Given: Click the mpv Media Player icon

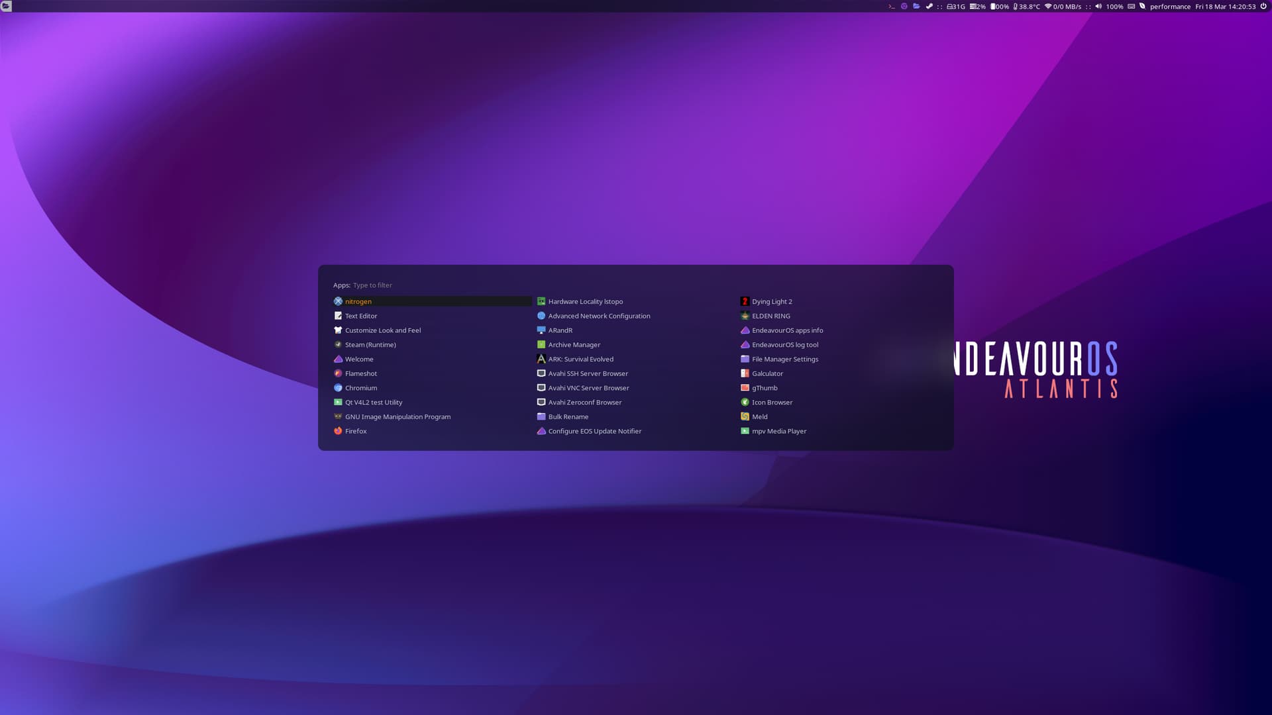Looking at the screenshot, I should pos(745,431).
